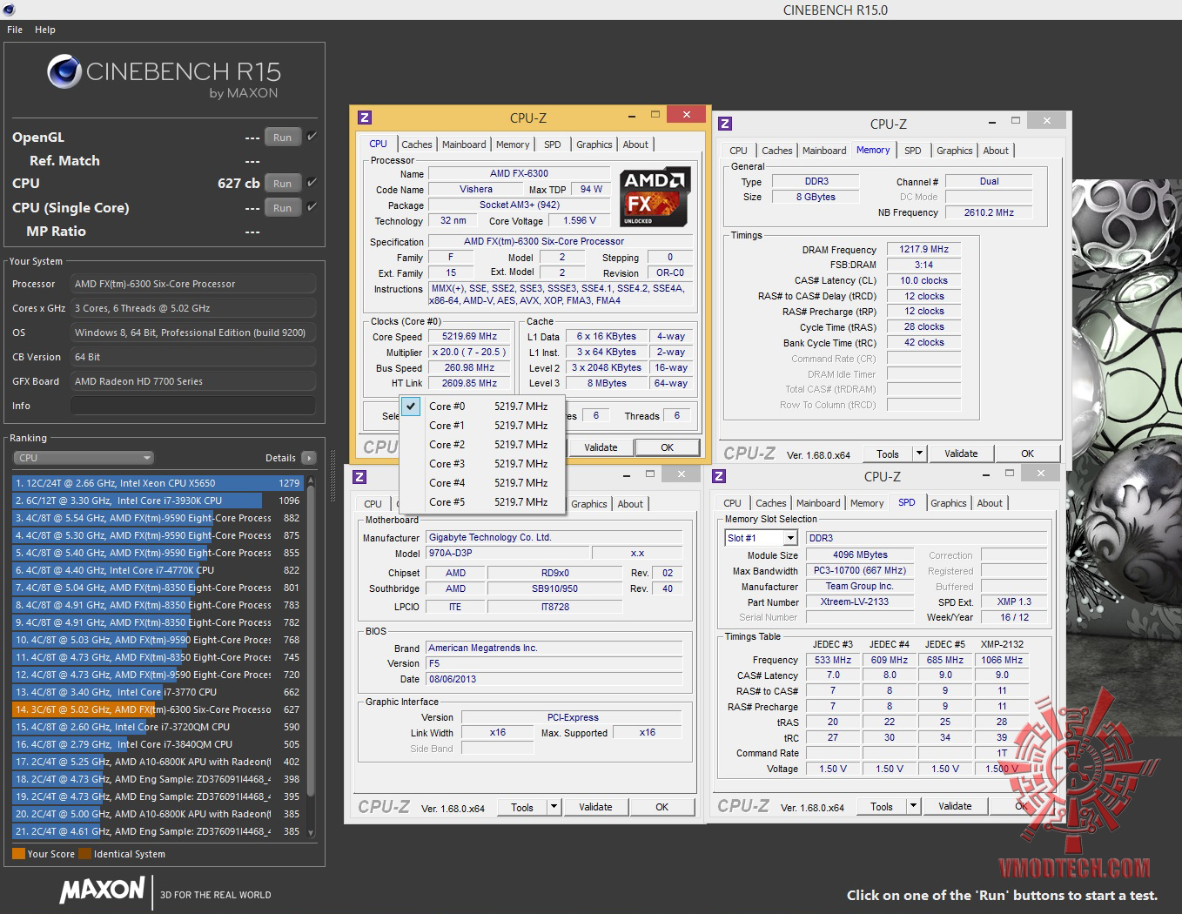Expand the Tools arrow in the Mainboard window
This screenshot has width=1182, height=914.
553,807
